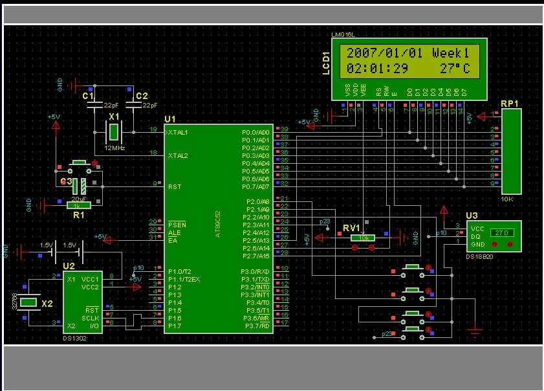Screen dimensions: 544x391
Task: Decrease DS18B20 temperature with left red button
Action: (495, 244)
